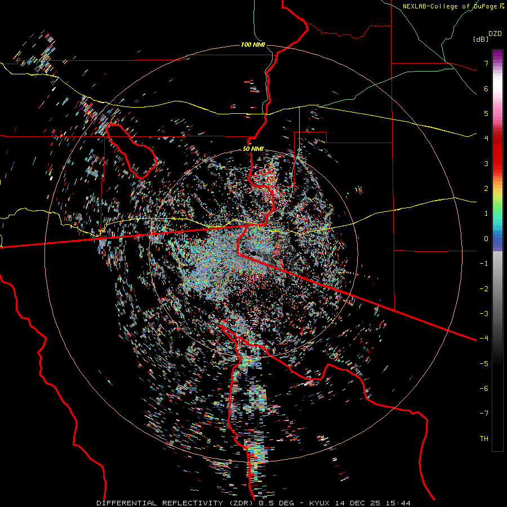Click the 6 dB value on the colorbar
The width and height of the screenshot is (507, 507).
point(486,88)
